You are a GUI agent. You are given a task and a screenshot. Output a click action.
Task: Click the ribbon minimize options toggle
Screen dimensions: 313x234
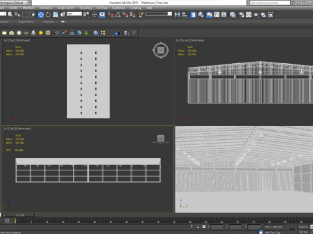pos(63,21)
